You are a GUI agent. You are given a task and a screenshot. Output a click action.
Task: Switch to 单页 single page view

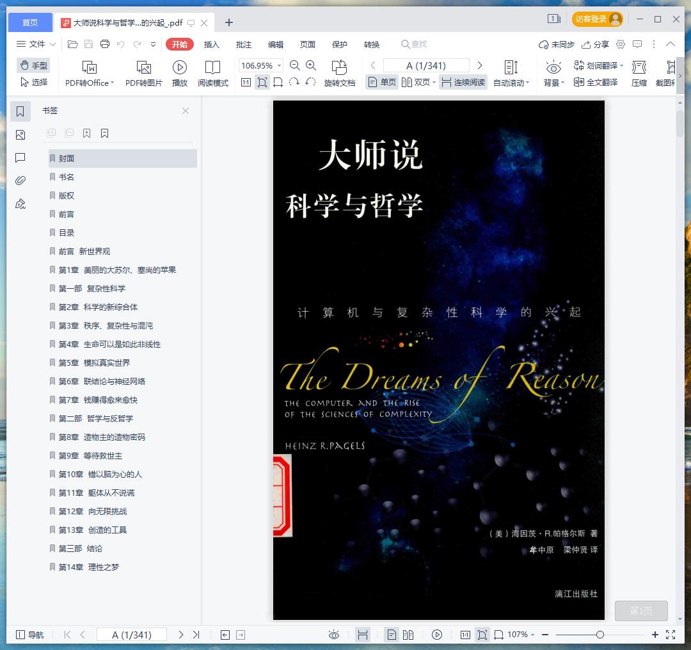[382, 83]
